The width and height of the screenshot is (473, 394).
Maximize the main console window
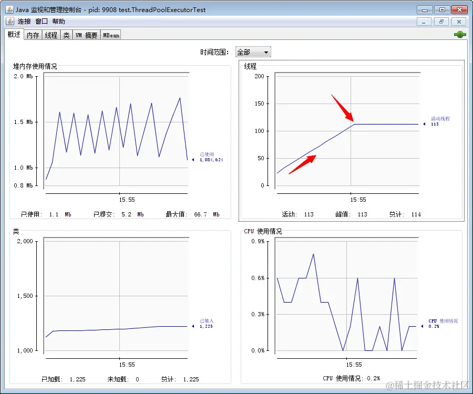[x=442, y=10]
